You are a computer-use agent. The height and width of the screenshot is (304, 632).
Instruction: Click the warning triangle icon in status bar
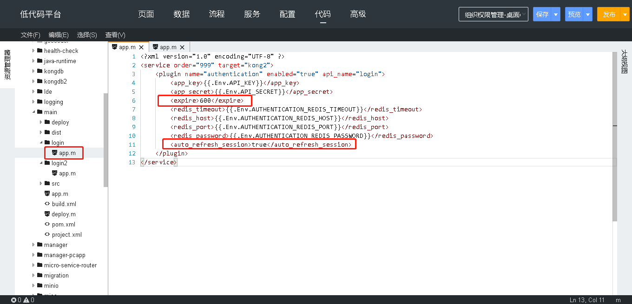click(26, 300)
